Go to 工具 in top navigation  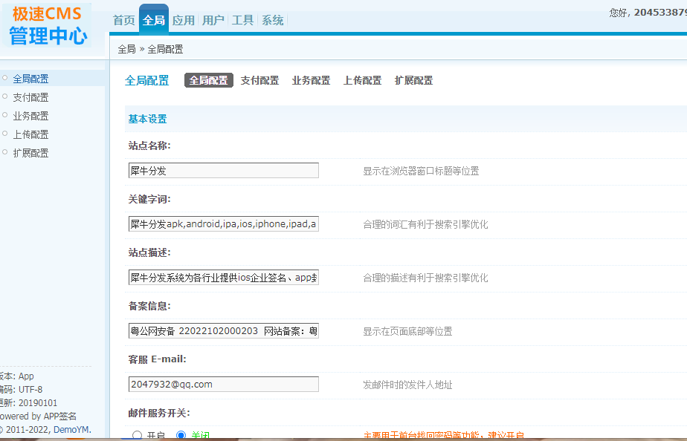[242, 21]
